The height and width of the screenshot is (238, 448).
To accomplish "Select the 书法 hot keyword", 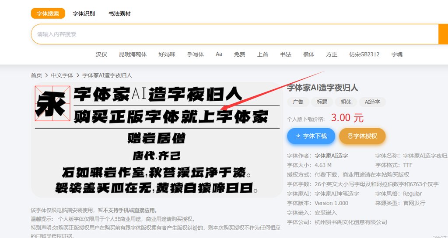I will [285, 54].
